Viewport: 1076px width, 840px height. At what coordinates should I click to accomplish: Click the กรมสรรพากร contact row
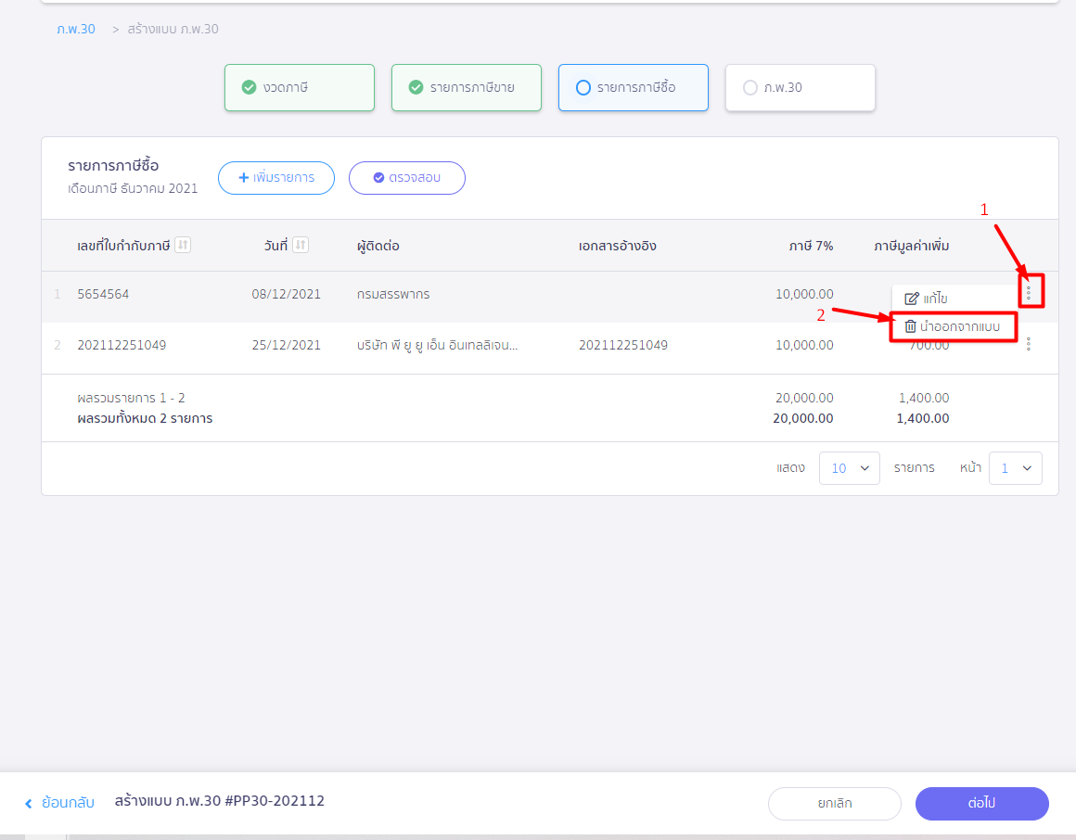pos(393,294)
